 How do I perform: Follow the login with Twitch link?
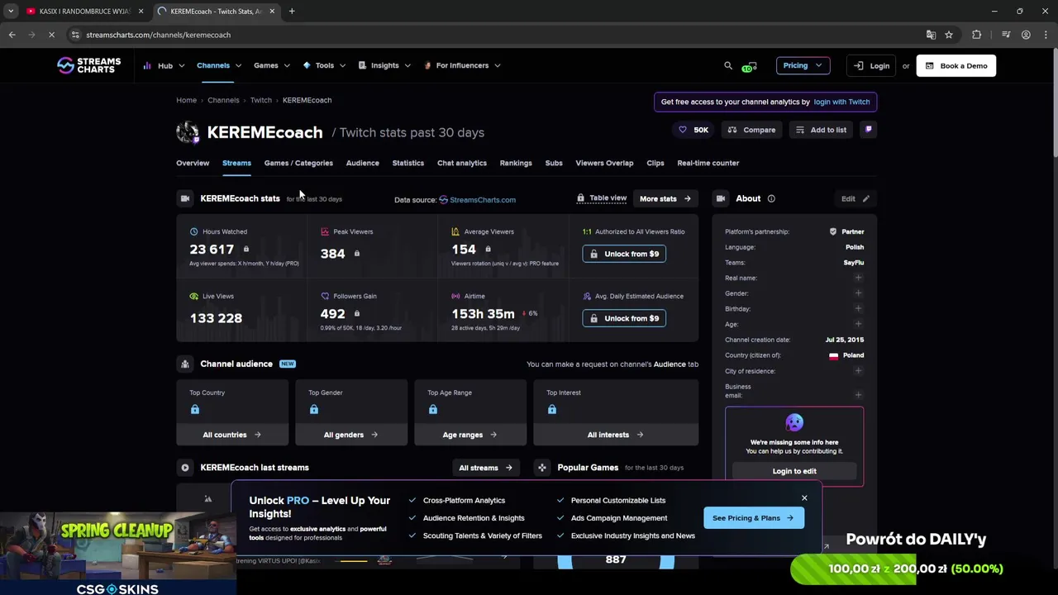(841, 102)
